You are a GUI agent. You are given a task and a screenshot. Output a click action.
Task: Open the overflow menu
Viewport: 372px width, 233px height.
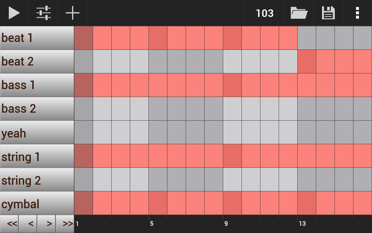[x=357, y=13]
